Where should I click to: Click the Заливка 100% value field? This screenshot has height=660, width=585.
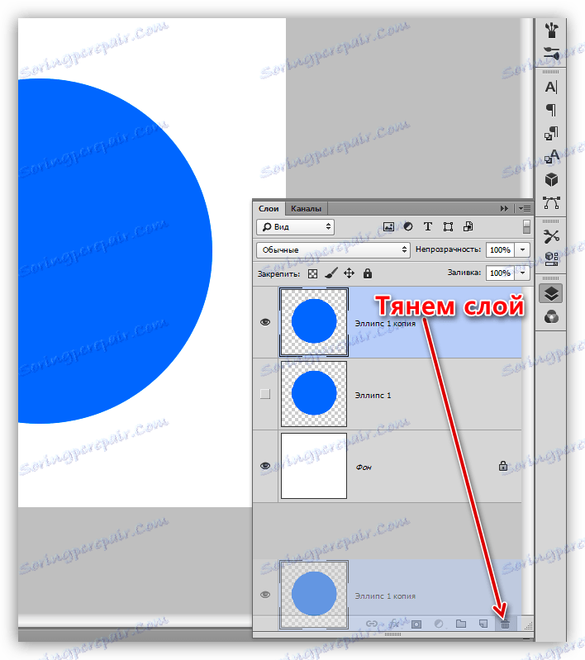(501, 273)
